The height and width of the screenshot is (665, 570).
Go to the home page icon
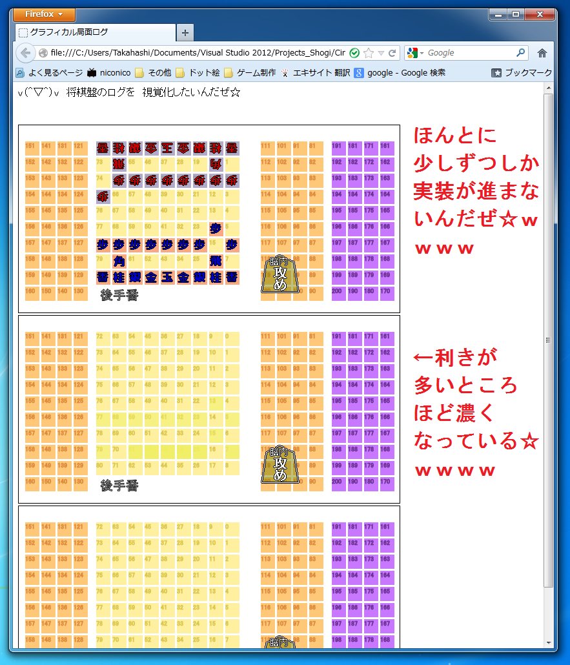[542, 53]
